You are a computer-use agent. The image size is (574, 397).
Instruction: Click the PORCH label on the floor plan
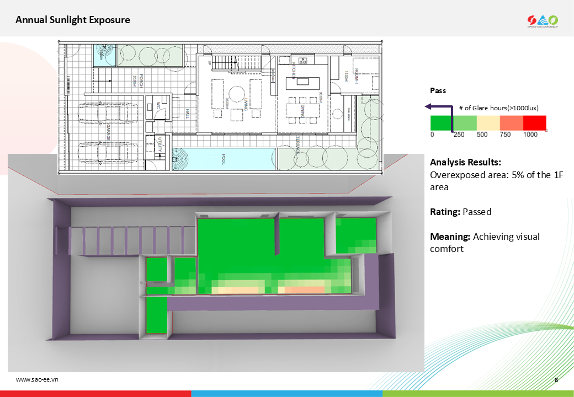click(141, 81)
